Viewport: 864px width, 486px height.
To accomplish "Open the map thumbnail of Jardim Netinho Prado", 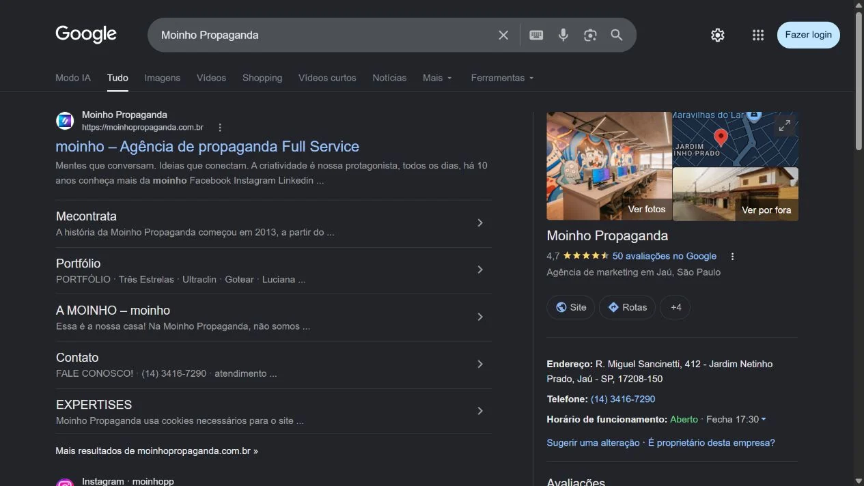I will 736,139.
